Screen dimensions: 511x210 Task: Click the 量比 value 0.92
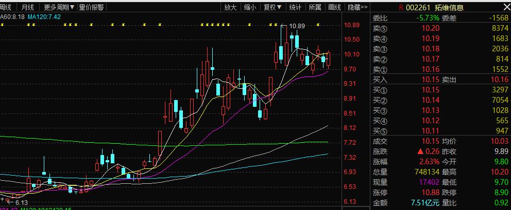(502, 203)
